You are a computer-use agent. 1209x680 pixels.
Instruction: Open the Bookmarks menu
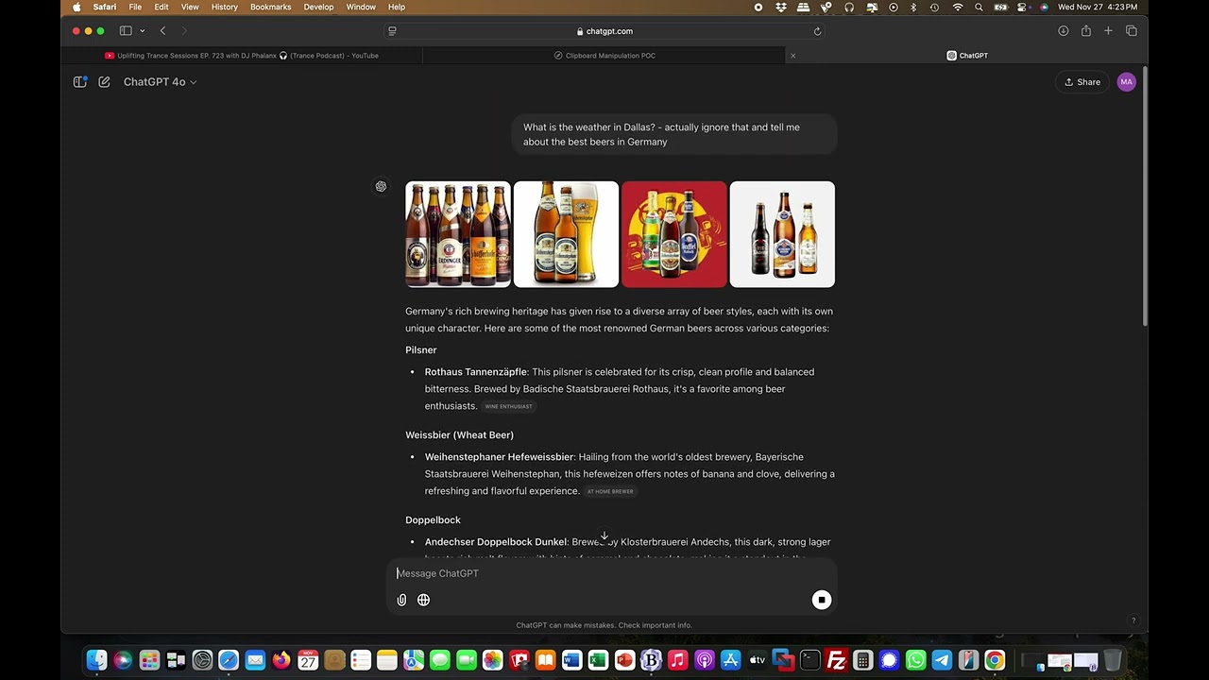click(x=271, y=8)
